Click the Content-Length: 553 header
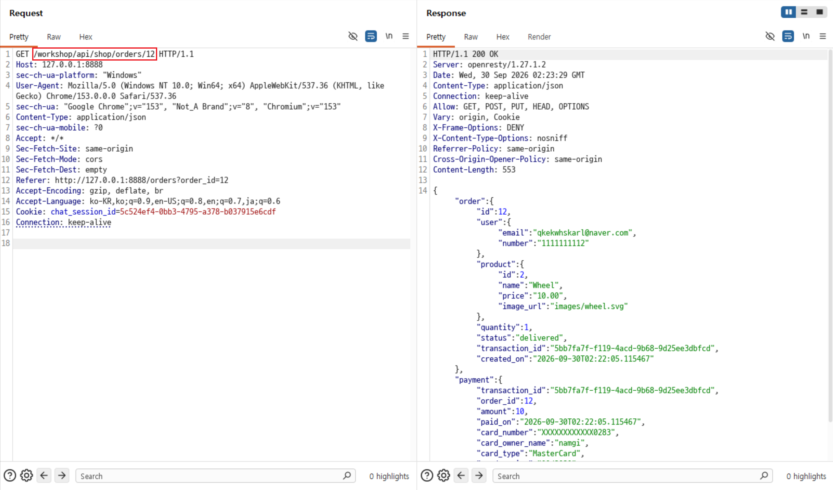 [474, 170]
